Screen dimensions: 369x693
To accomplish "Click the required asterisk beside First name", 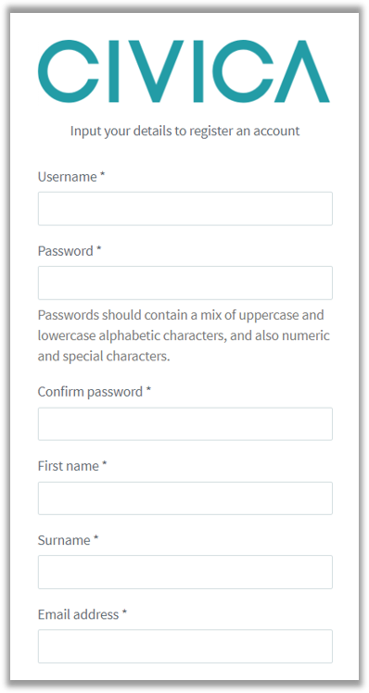I will [105, 464].
